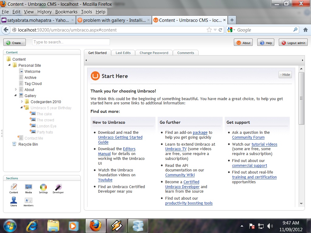This screenshot has width=311, height=233.
Task: Click the volume speaker icon in system tray
Action: 270,226
